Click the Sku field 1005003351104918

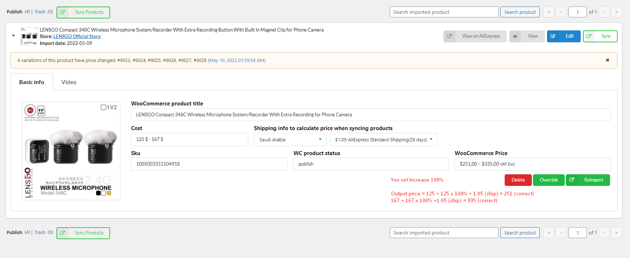coord(209,164)
